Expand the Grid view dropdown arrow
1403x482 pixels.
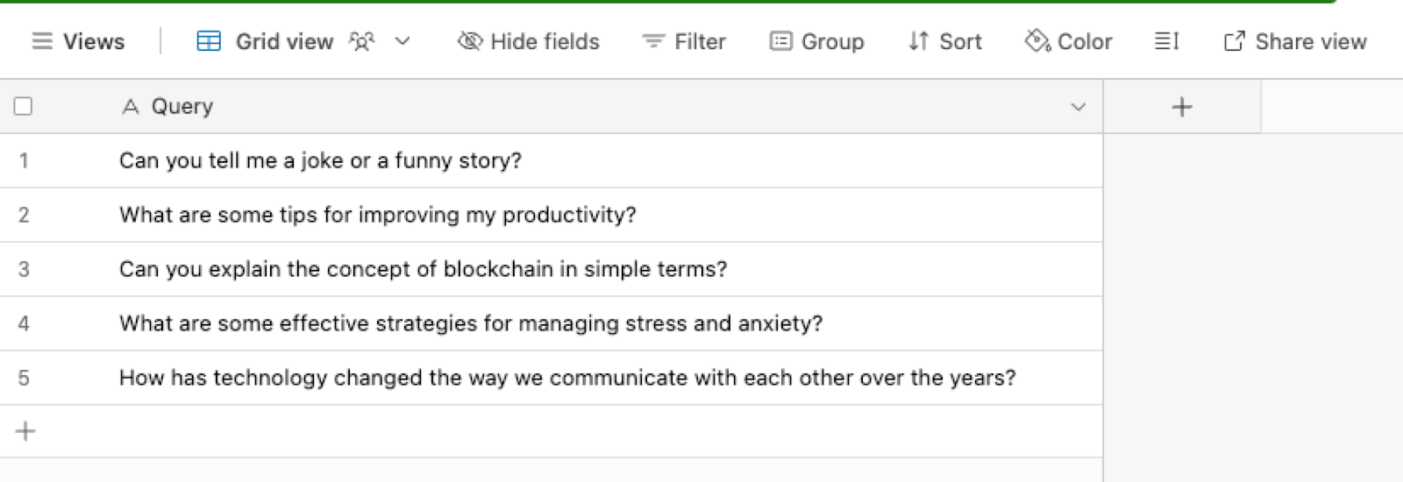402,41
